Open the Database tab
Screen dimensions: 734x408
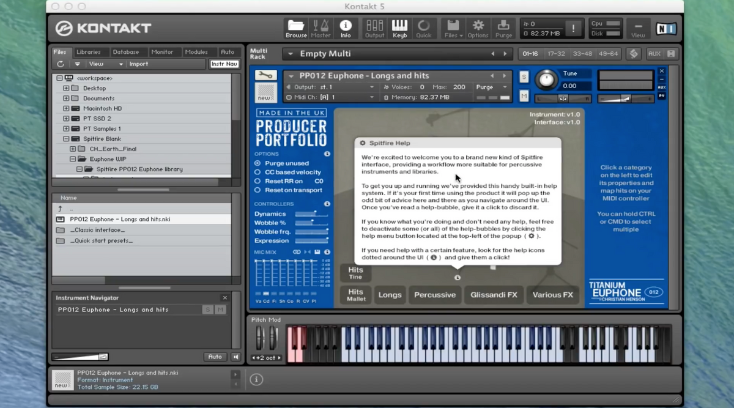tap(125, 52)
